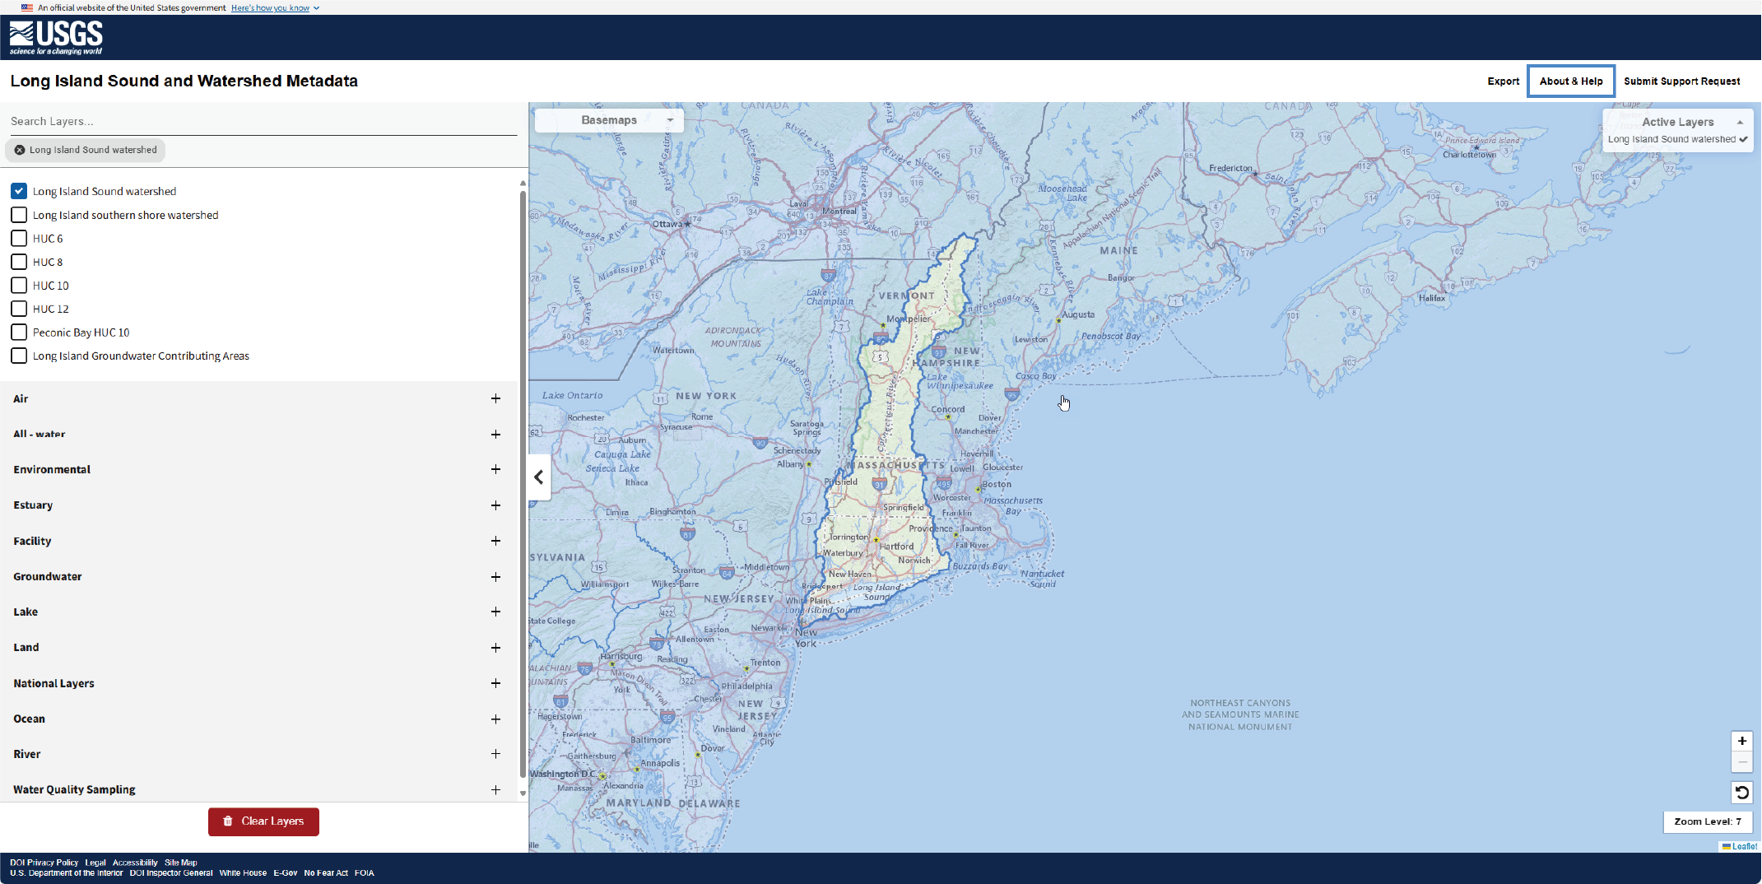1762x884 pixels.
Task: Collapse the sidebar with the left chevron
Action: click(539, 477)
